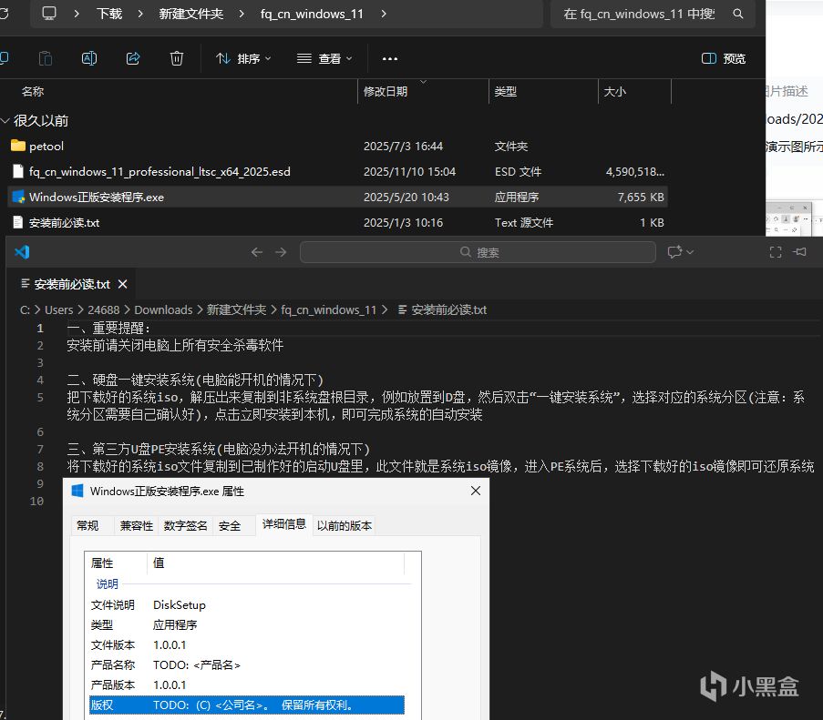Viewport: 823px width, 720px height.
Task: Collapse the 很久以前 group
Action: pyautogui.click(x=5, y=121)
